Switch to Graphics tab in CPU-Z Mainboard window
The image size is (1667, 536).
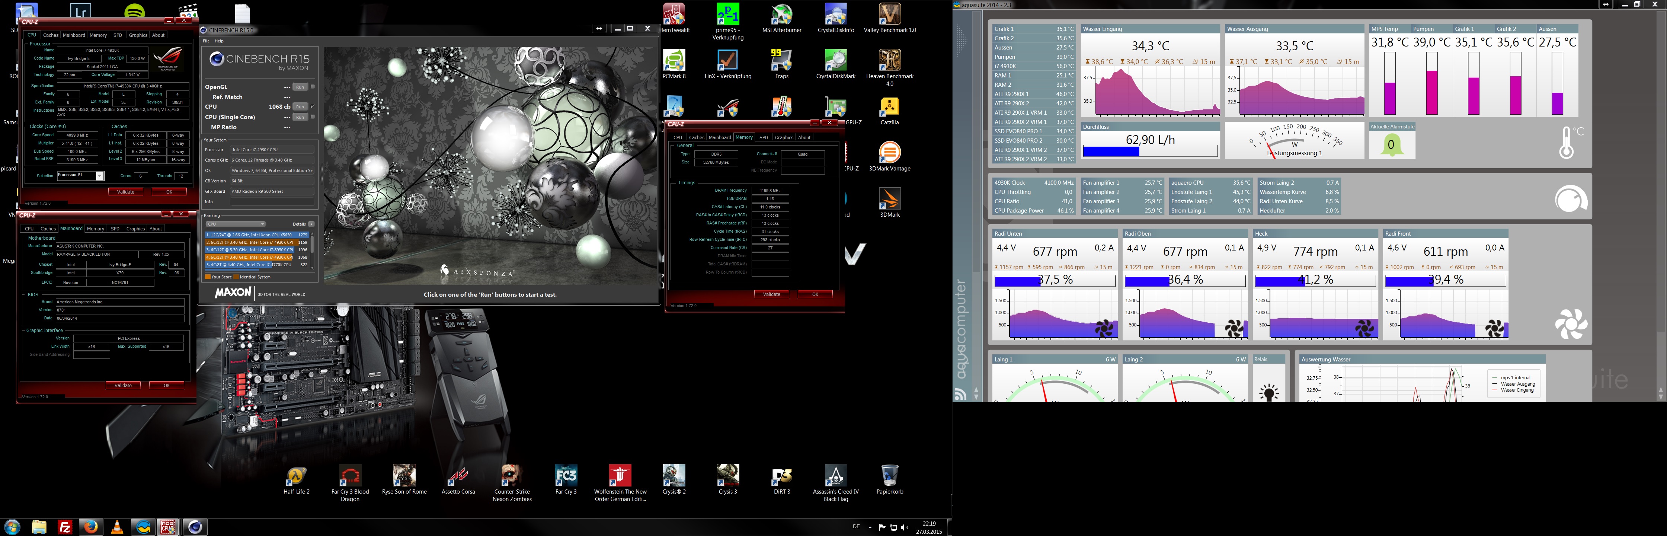[135, 229]
